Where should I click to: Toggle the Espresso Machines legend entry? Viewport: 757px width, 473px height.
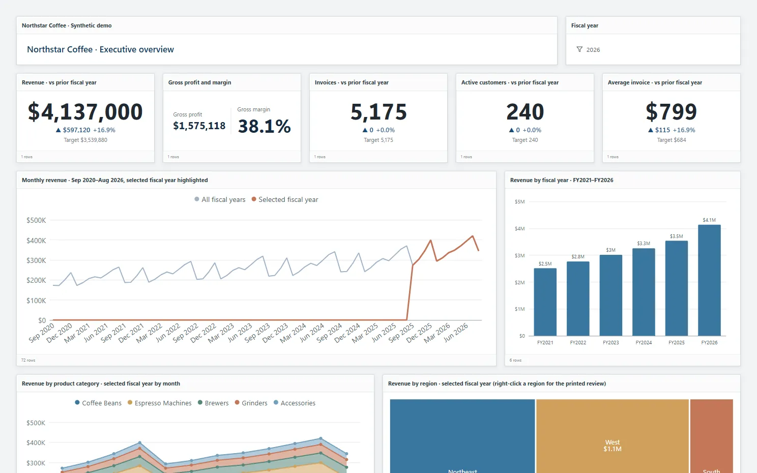[160, 403]
